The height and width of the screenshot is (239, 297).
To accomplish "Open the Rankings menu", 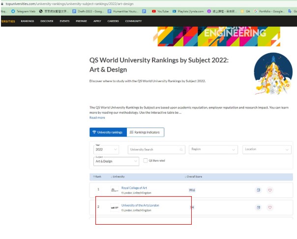I will [28, 21].
